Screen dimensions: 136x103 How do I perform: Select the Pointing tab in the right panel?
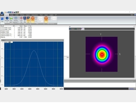[x=78, y=29]
